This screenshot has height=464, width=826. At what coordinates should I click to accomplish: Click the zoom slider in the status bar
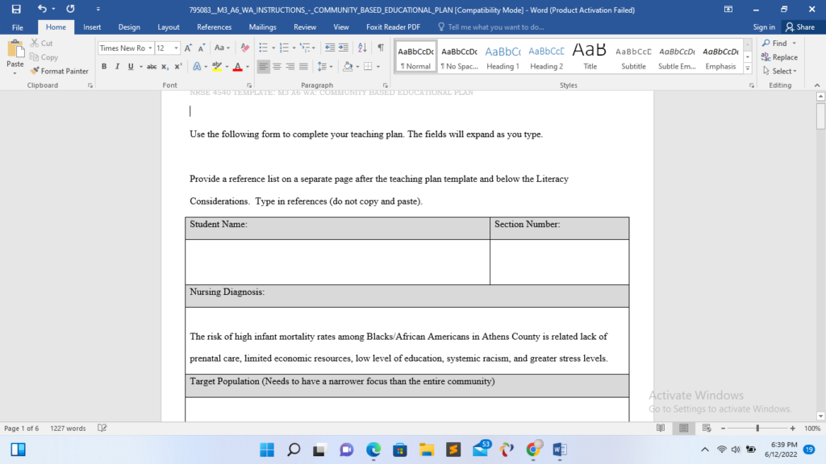click(x=757, y=429)
